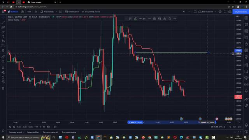
Task: Open drawing templates in floating toolbar
Action: (130, 19)
